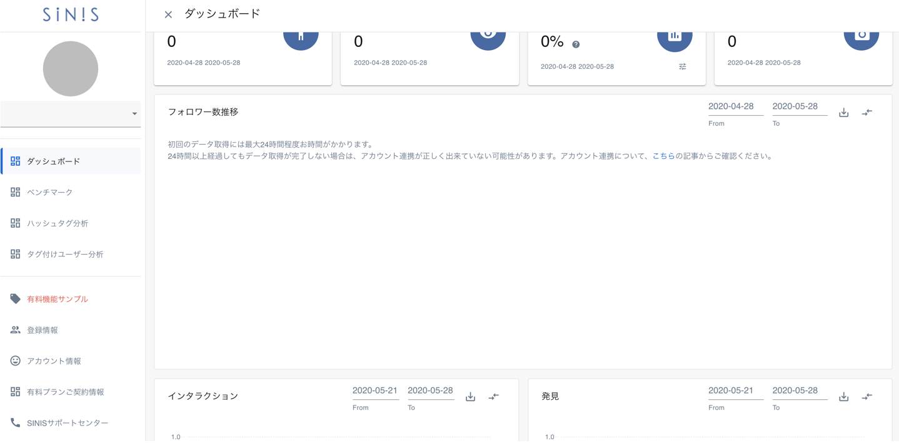Image resolution: width=899 pixels, height=443 pixels.
Task: Expand the account selector dropdown arrow
Action: coord(134,114)
